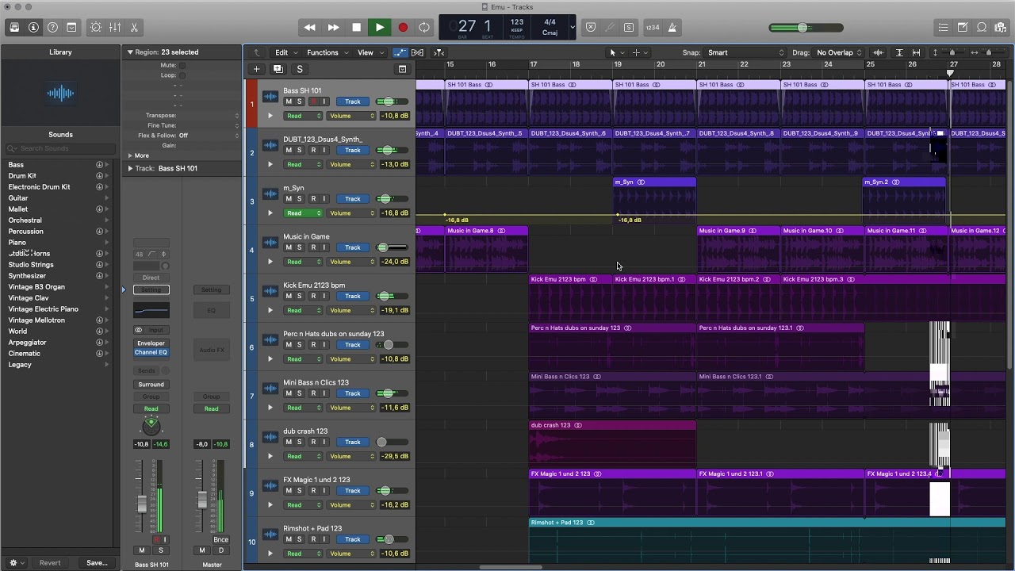Image resolution: width=1015 pixels, height=571 pixels.
Task: Open the Functions menu
Action: 327,52
